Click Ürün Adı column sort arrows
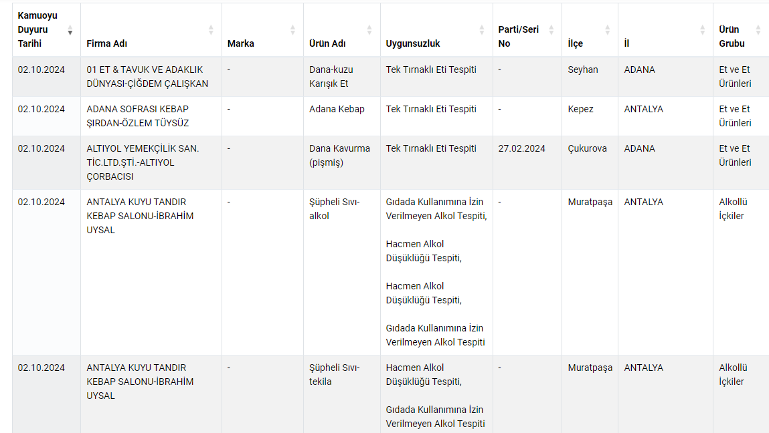This screenshot has height=433, width=769. 369,30
